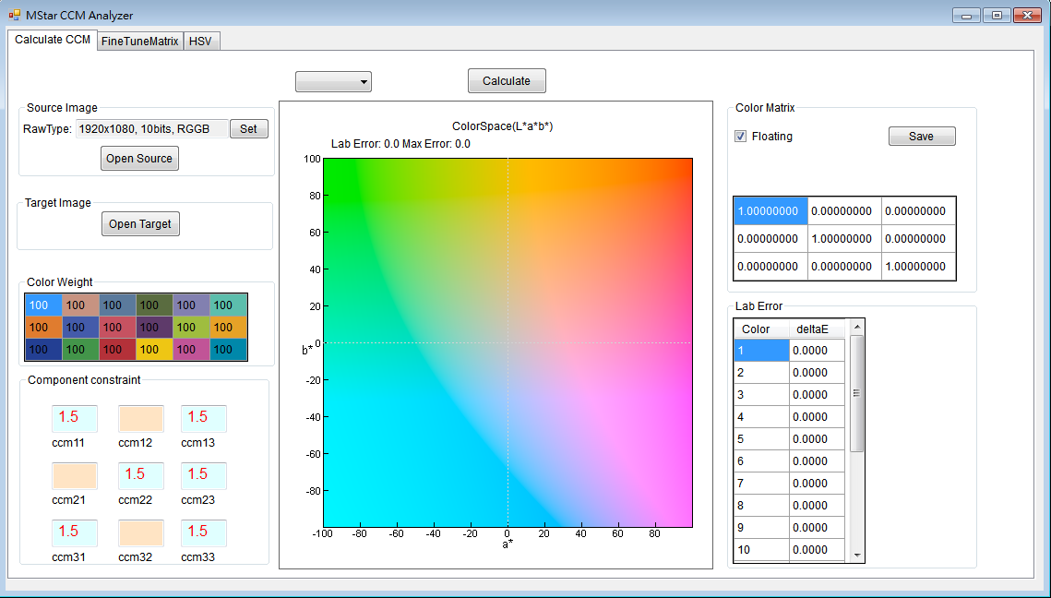Open the target image
The image size is (1051, 598).
[x=140, y=223]
